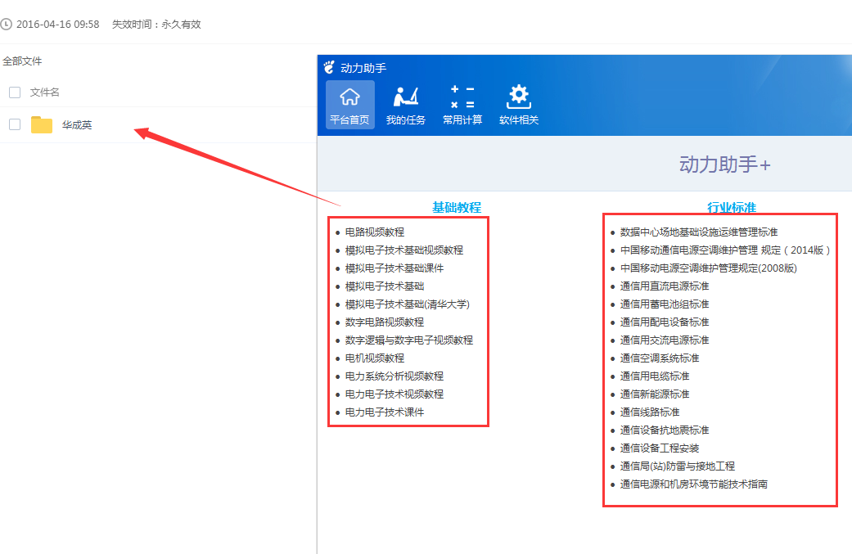Open 数字电路视频教程

385,322
